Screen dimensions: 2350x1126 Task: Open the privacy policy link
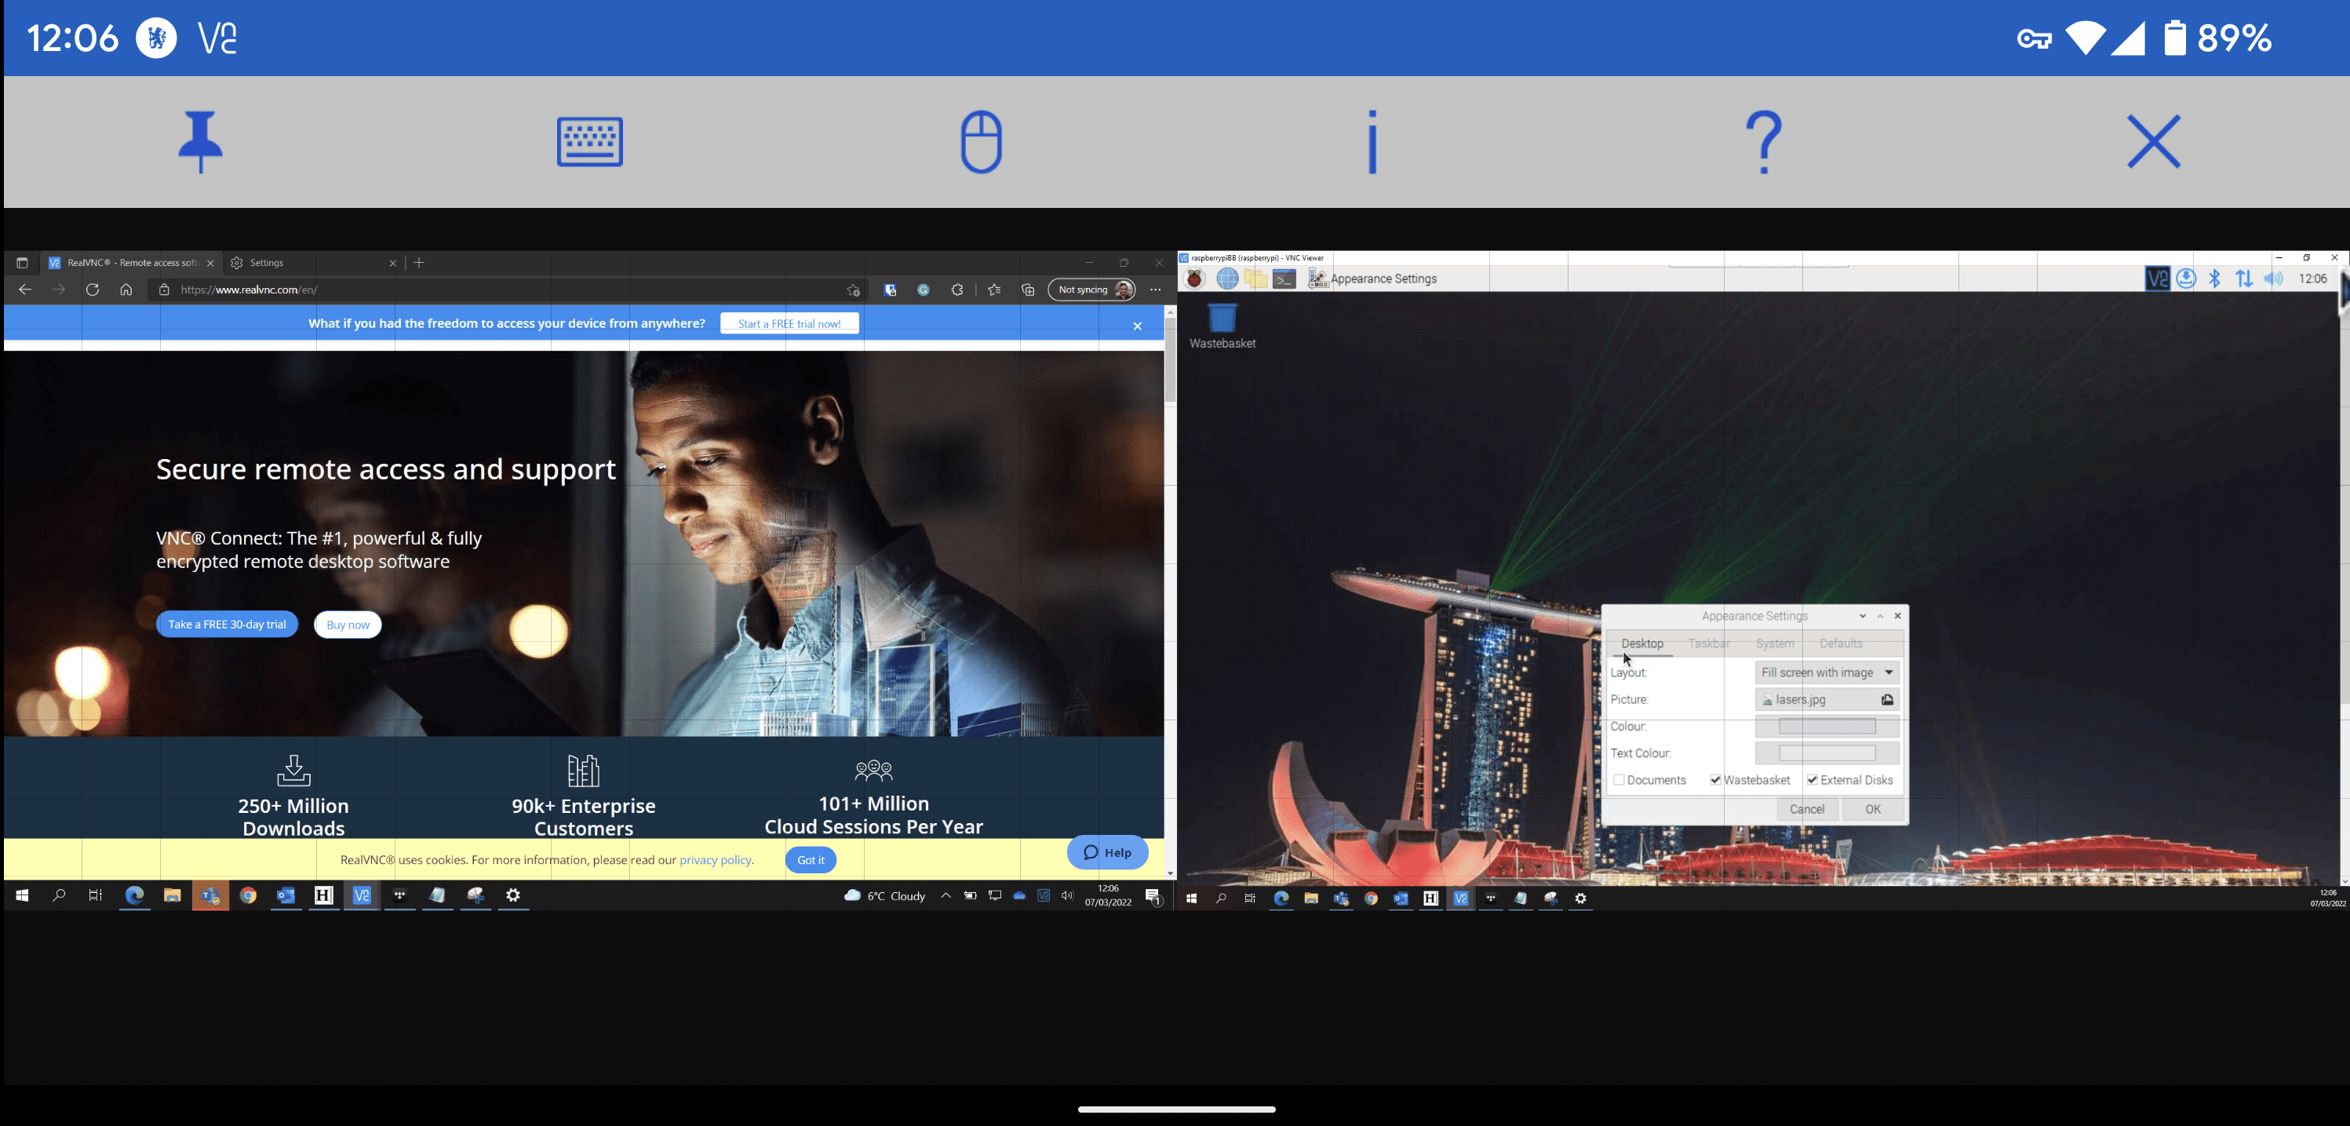(x=716, y=859)
